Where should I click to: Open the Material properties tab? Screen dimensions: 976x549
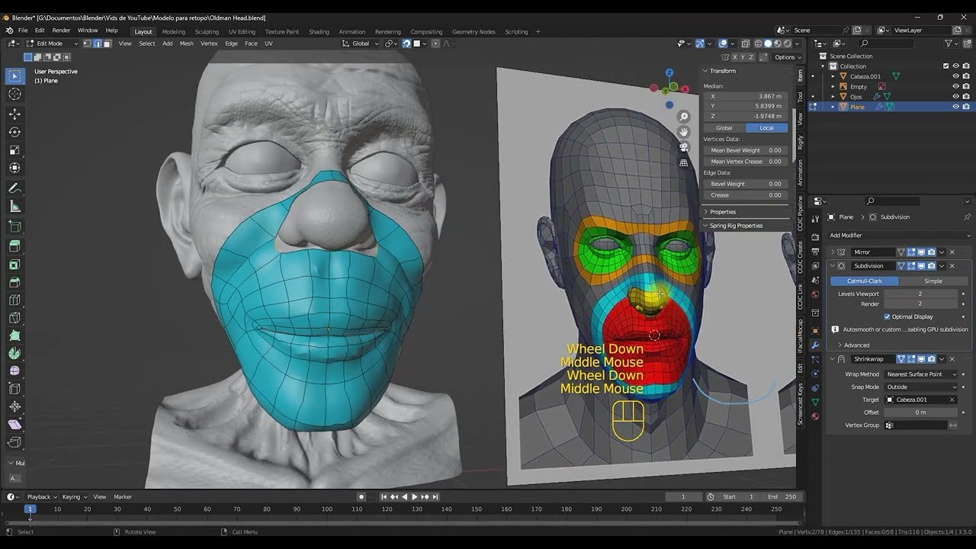click(815, 416)
